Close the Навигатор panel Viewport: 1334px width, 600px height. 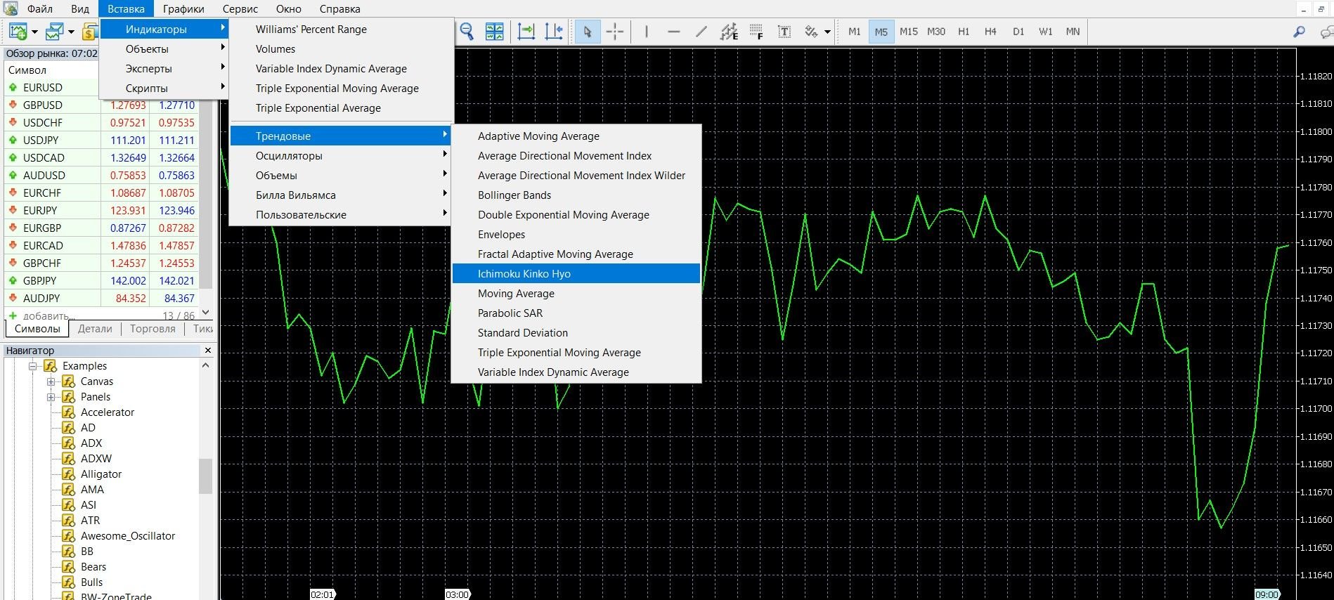[208, 350]
